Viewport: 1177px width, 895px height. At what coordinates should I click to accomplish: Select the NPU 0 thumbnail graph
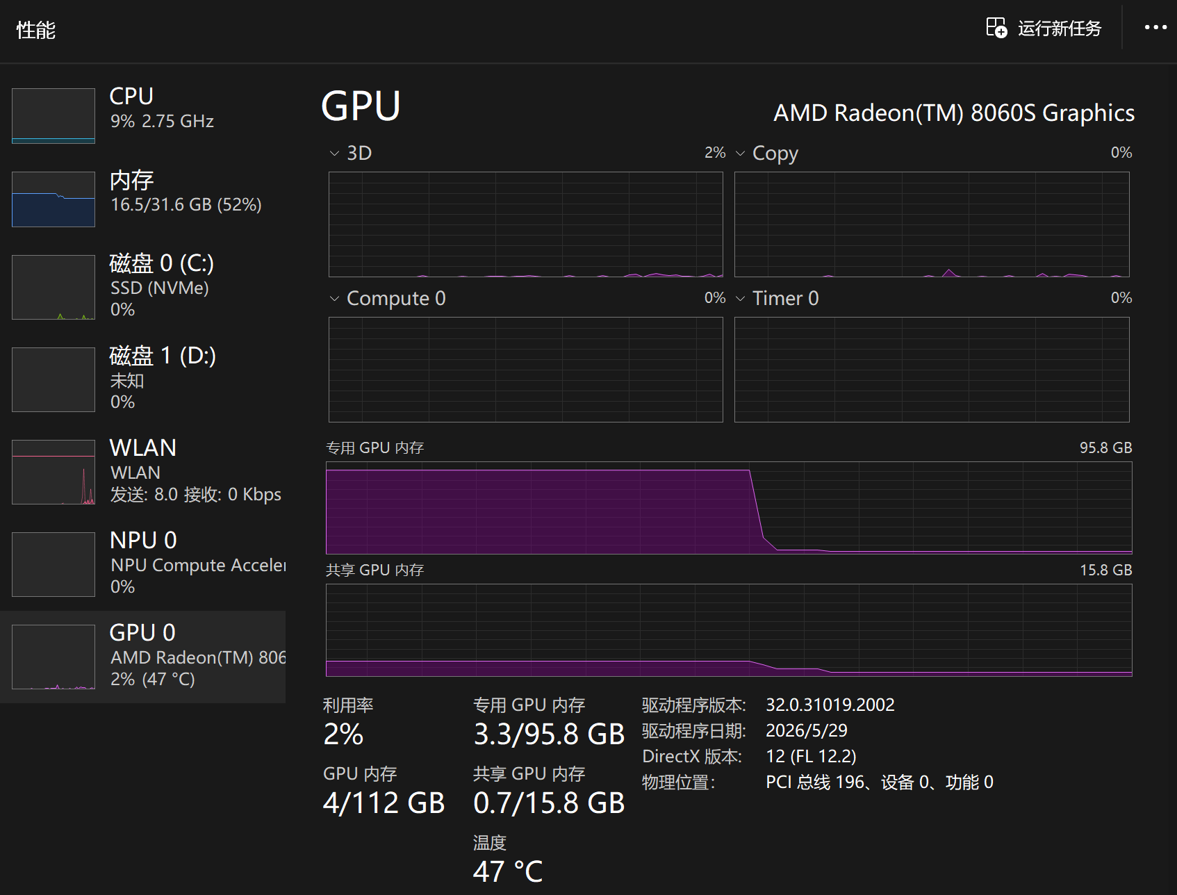[53, 564]
